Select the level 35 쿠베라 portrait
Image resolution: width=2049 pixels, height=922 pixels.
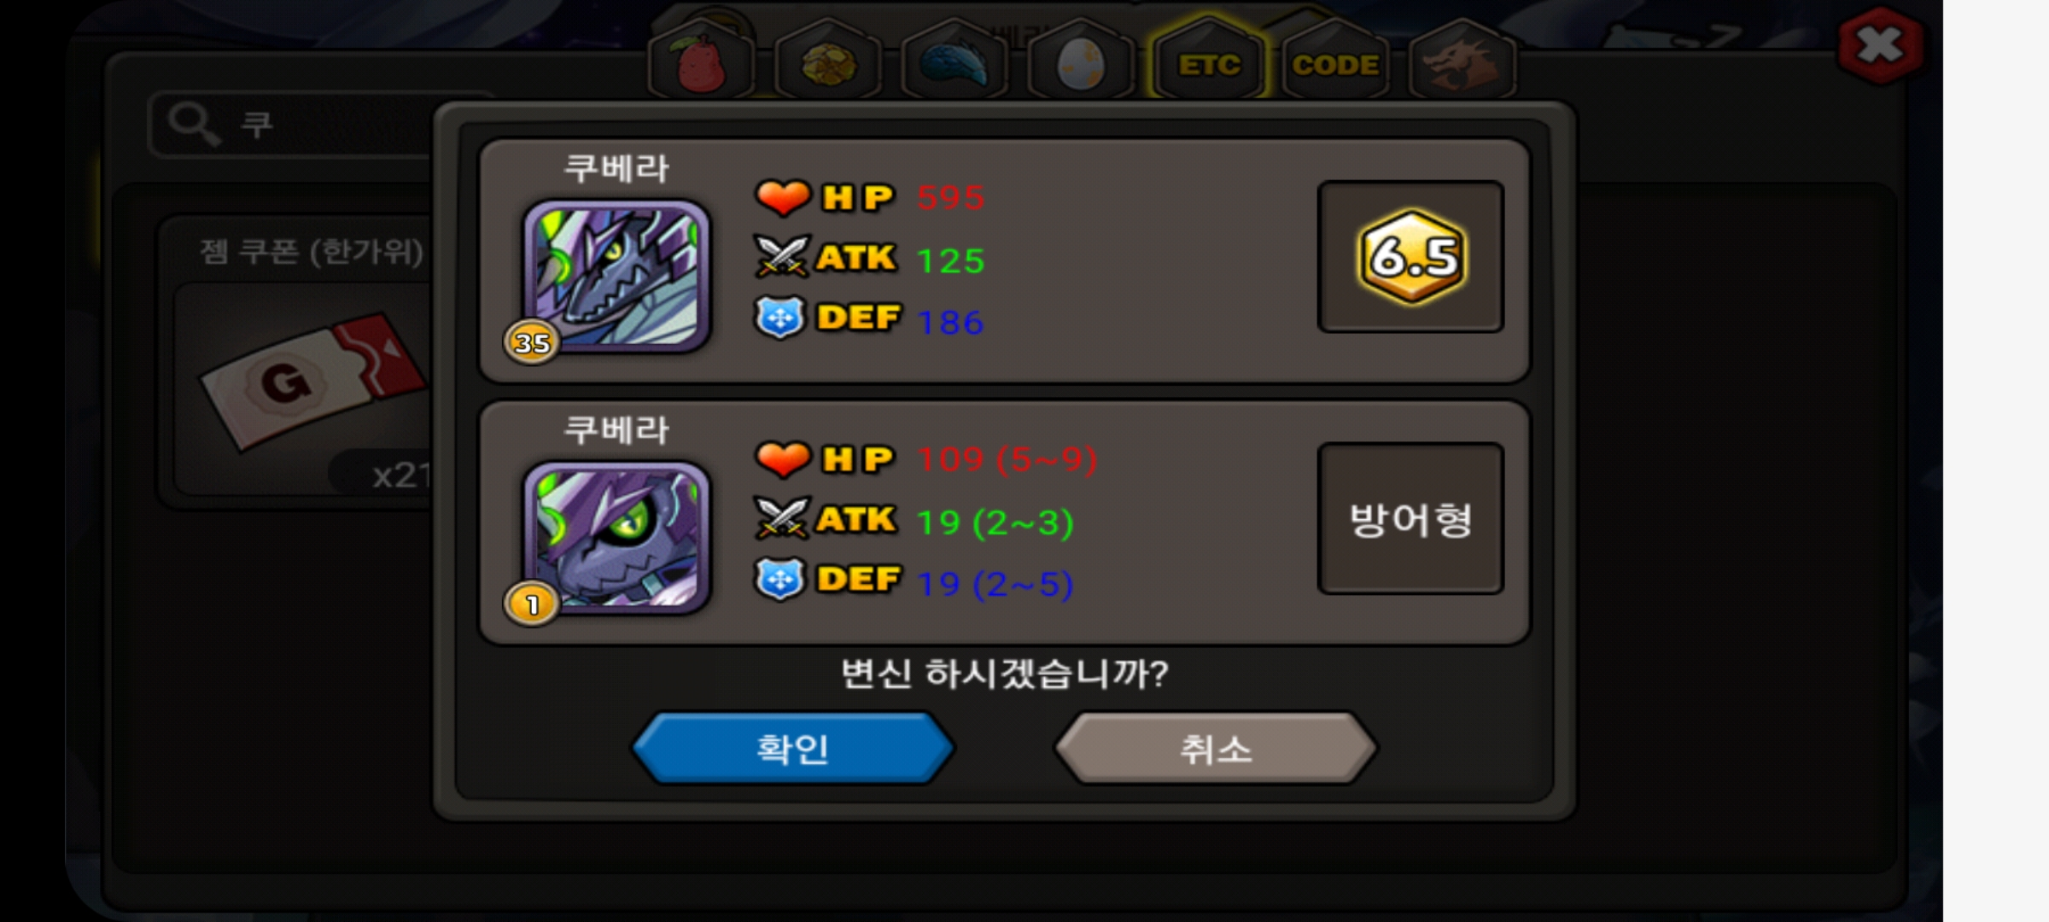point(616,276)
